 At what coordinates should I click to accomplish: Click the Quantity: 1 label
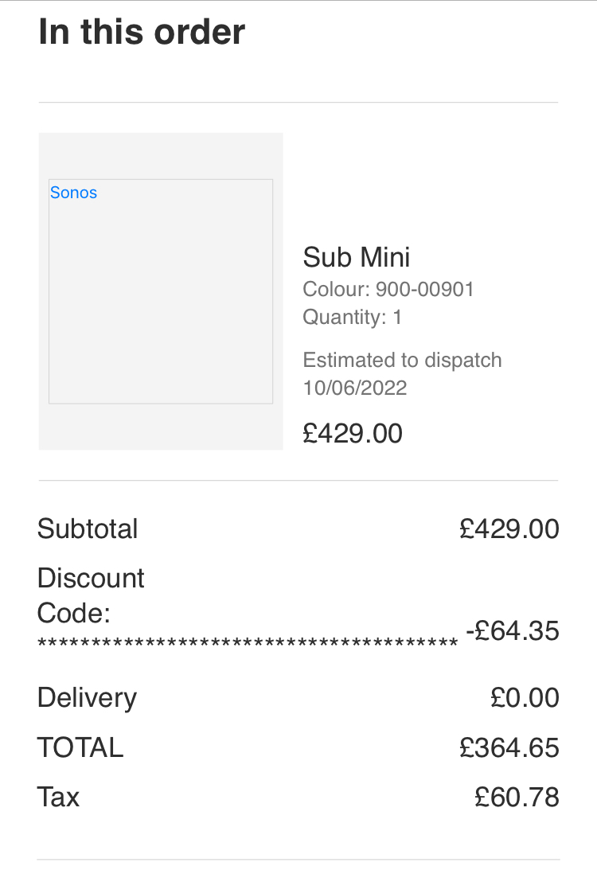(353, 318)
